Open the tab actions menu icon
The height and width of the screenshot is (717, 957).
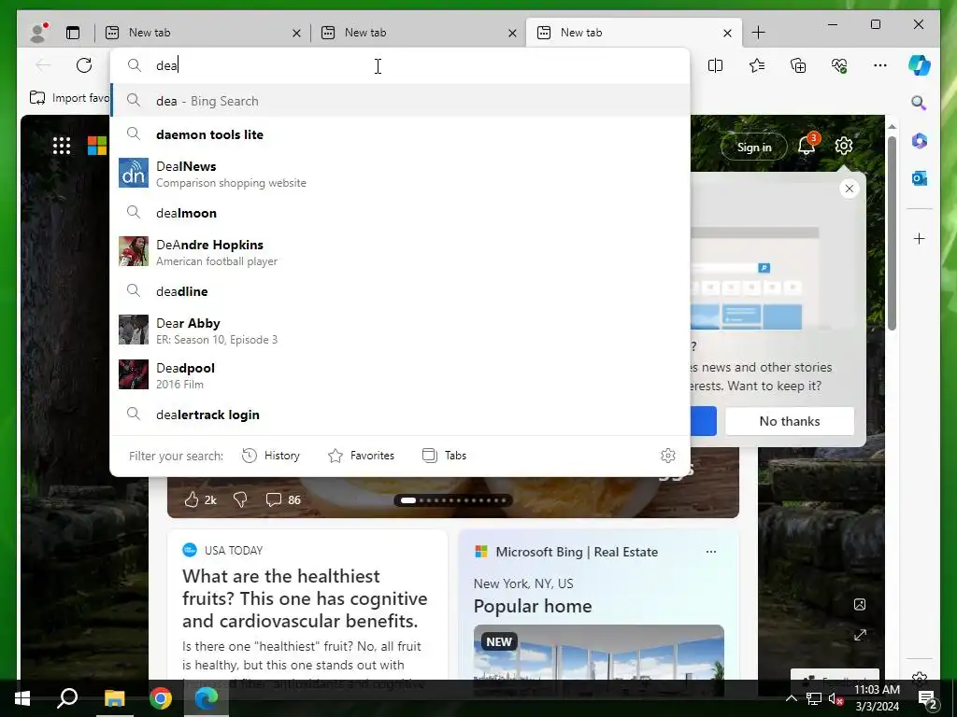click(73, 33)
